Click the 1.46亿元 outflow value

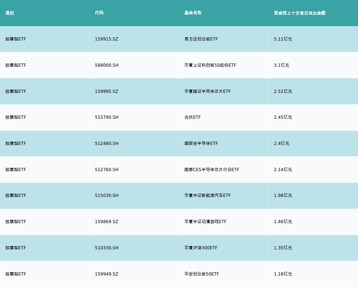coord(283,222)
